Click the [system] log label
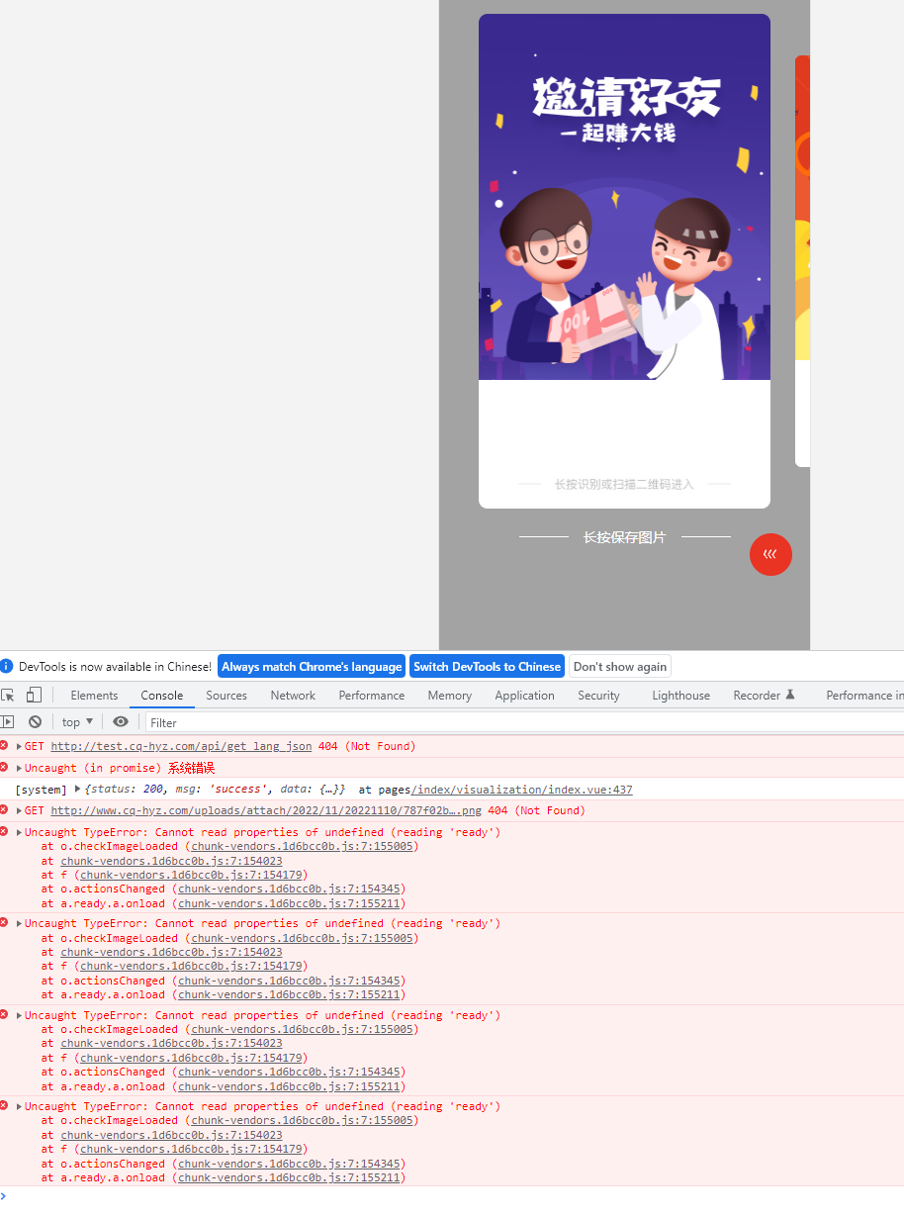 pos(41,790)
